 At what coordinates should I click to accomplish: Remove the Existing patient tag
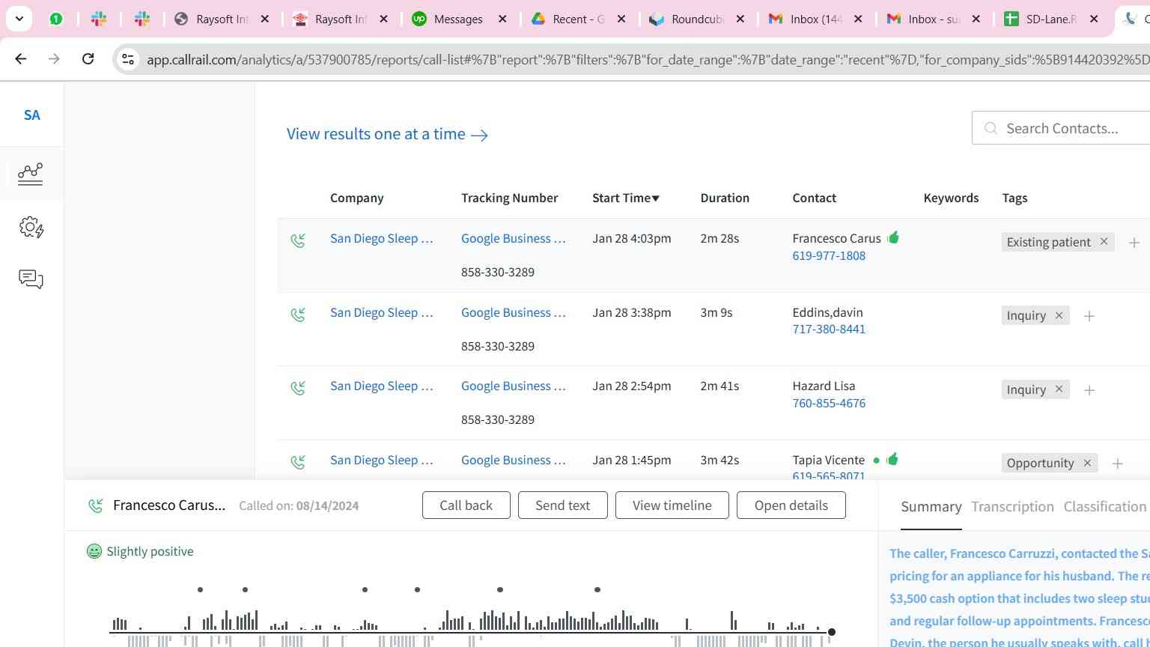(1104, 241)
